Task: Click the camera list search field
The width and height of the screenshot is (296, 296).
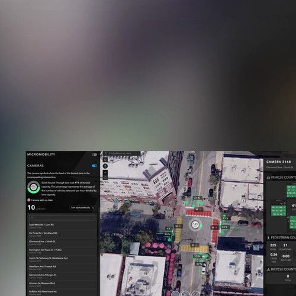Action: (x=62, y=217)
